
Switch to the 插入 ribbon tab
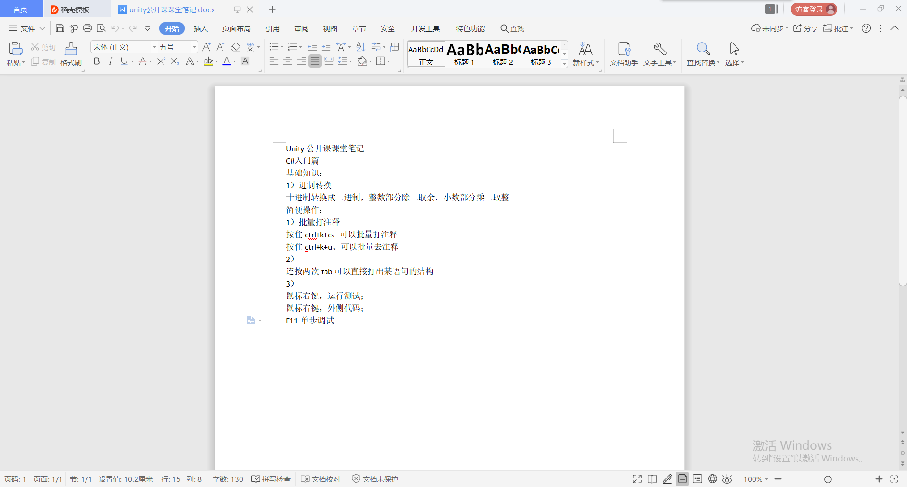pyautogui.click(x=200, y=28)
